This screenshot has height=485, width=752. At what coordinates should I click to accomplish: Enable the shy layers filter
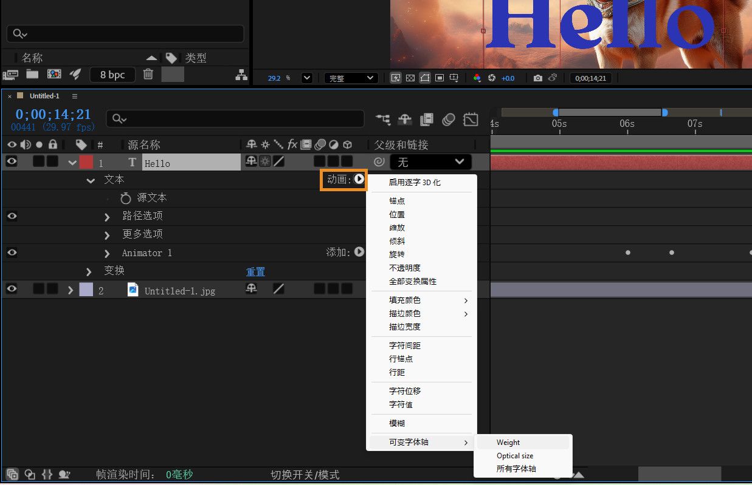[404, 120]
